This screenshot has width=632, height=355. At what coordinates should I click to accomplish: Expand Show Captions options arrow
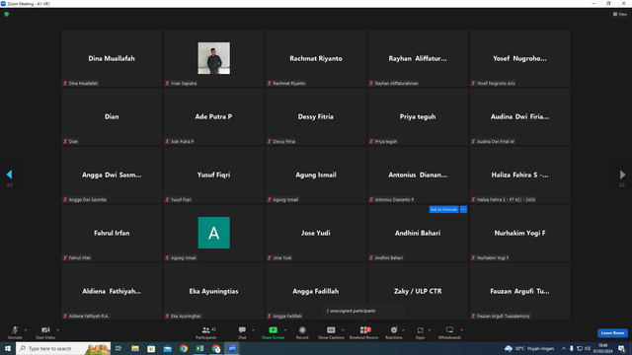point(343,330)
